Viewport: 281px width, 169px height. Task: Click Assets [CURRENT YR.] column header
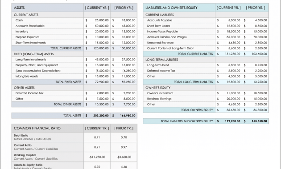point(97,8)
